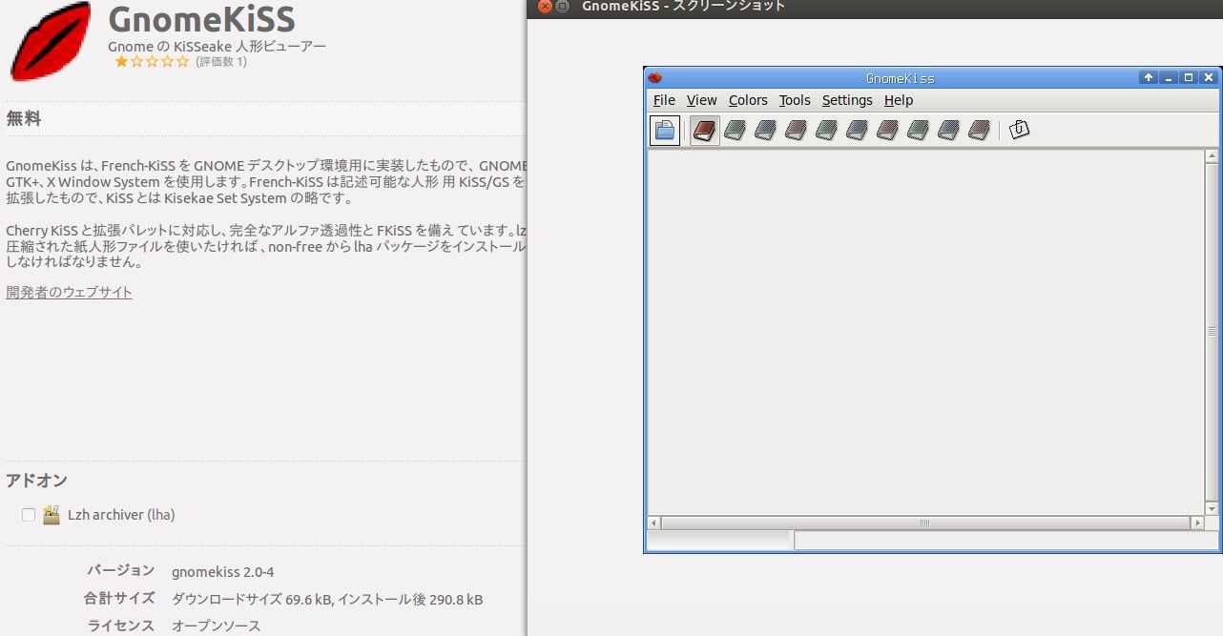Select the eighth book set icon in toolbar

(x=918, y=130)
